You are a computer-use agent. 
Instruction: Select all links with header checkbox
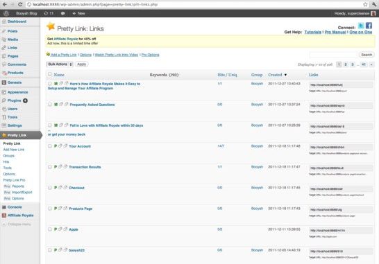[50, 74]
